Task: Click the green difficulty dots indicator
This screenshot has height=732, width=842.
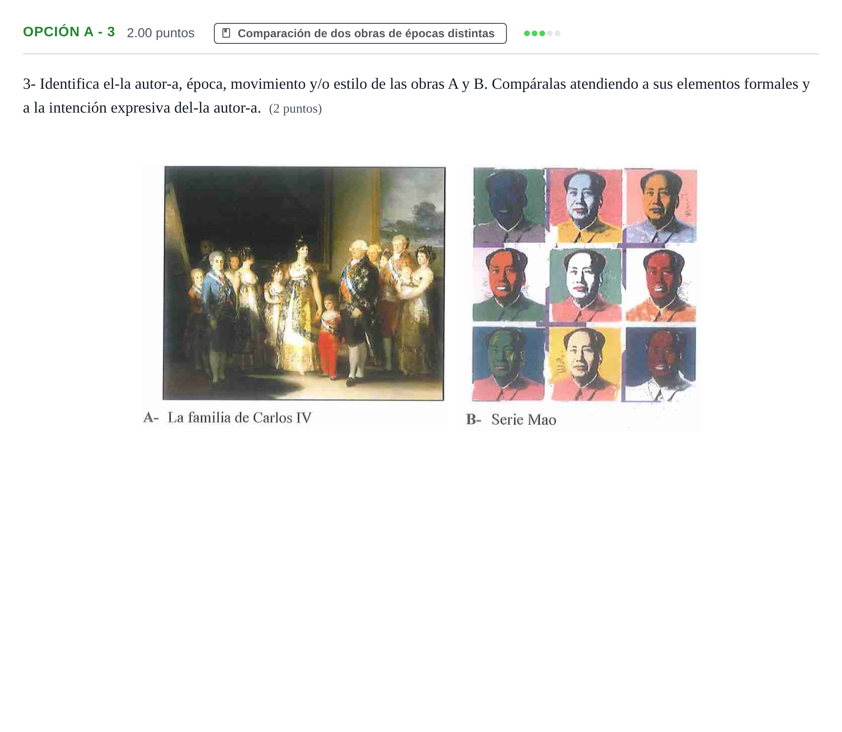Action: [542, 33]
